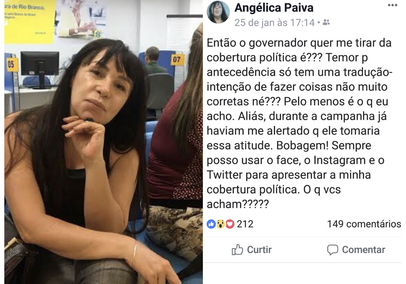406x284 pixels.
Task: Click the friends audience icon beside timestamp
Action: (x=326, y=22)
